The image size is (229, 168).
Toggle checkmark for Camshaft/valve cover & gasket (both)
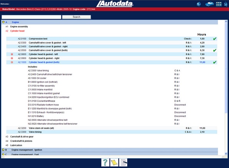(215, 50)
